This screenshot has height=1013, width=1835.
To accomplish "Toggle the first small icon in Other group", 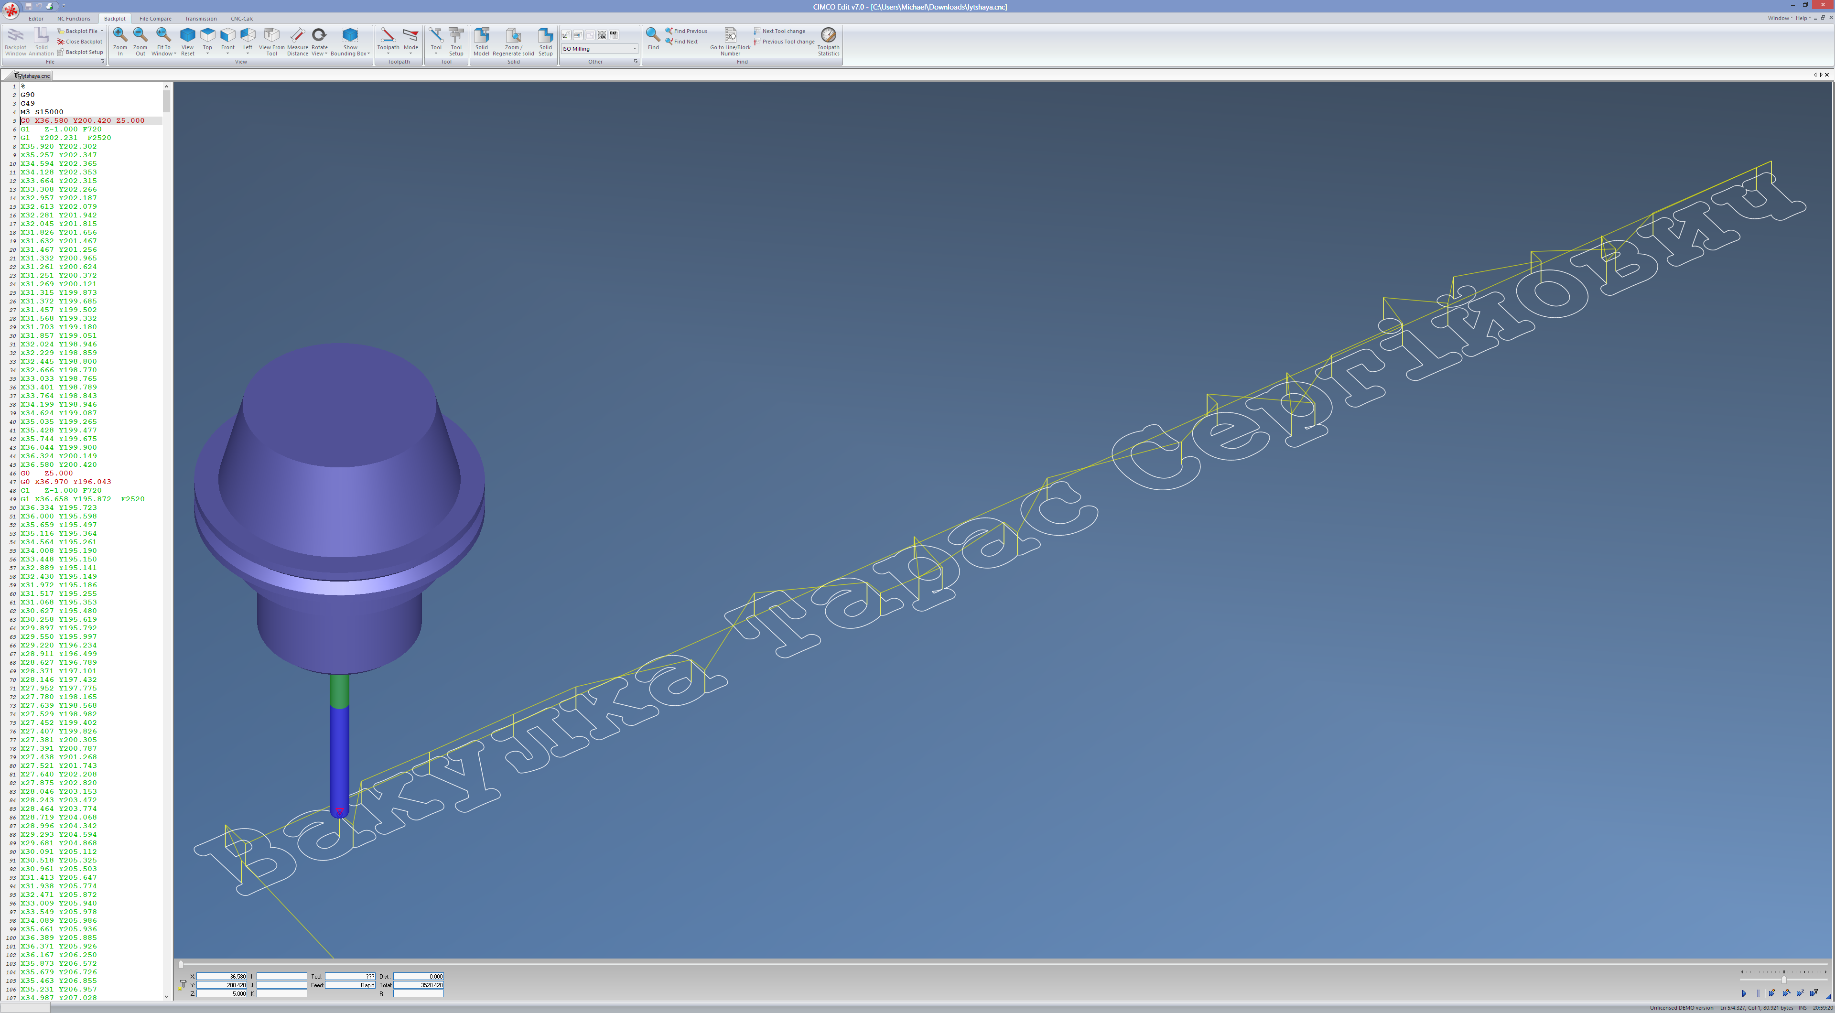I will coord(566,34).
